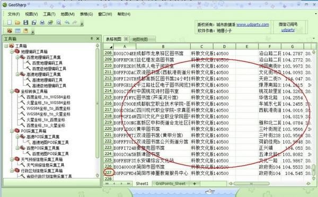Click the clipboard icon in second toolbar

coord(26,31)
